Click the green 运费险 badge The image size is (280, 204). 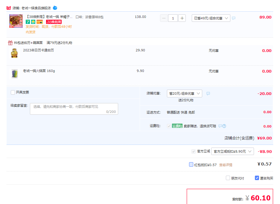point(177,126)
